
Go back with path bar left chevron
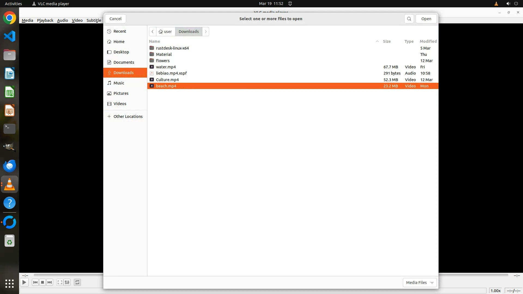coord(153,32)
